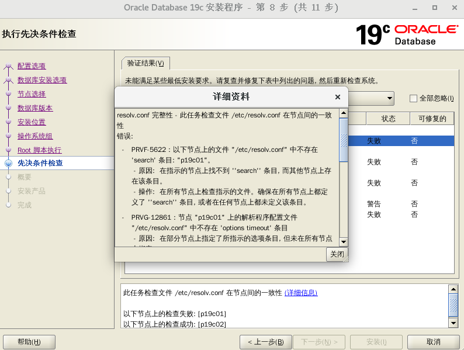Go to the 安装位置 step
This screenshot has width=464, height=350.
(32, 122)
